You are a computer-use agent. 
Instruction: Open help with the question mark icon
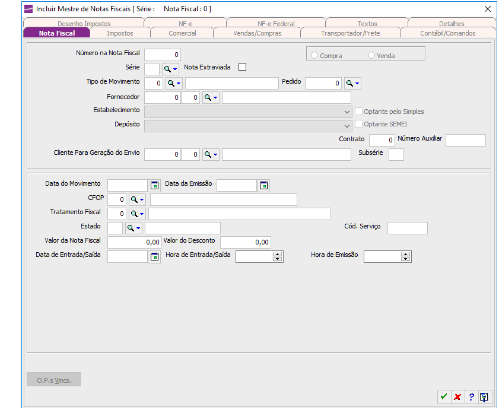(471, 396)
